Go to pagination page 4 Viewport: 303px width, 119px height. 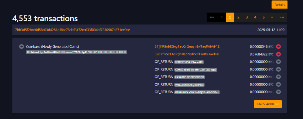click(255, 17)
